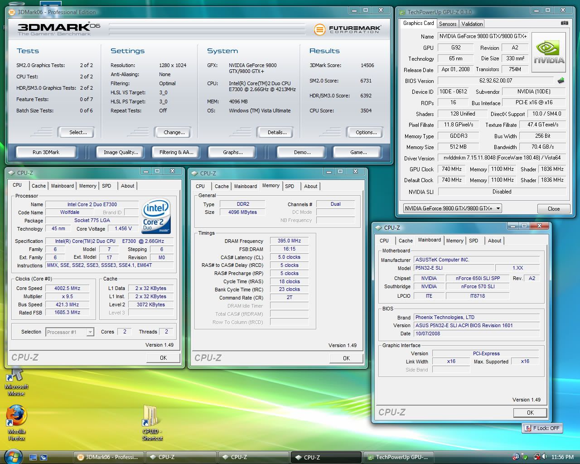
Task: Click the Show Desktop quick launch icon
Action: coord(33,457)
